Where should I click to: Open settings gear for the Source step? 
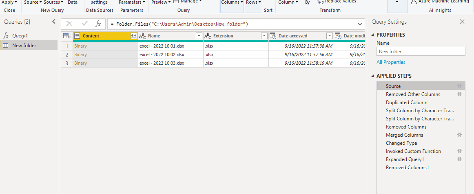point(459,86)
